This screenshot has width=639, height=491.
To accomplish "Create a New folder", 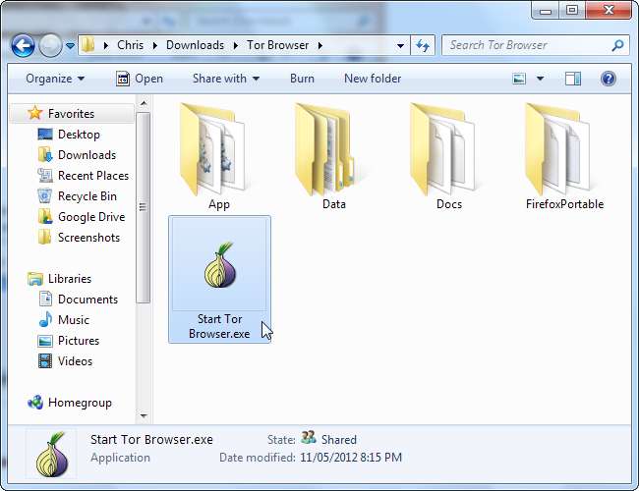I will click(x=373, y=79).
